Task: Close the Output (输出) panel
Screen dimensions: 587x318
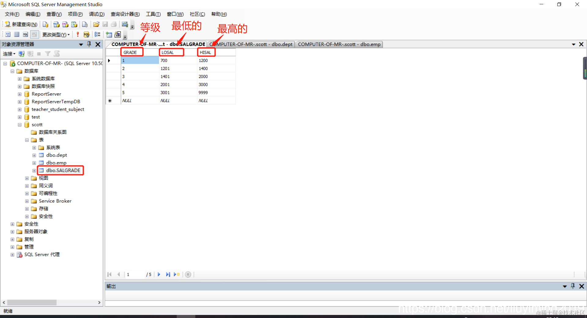Action: 581,286
